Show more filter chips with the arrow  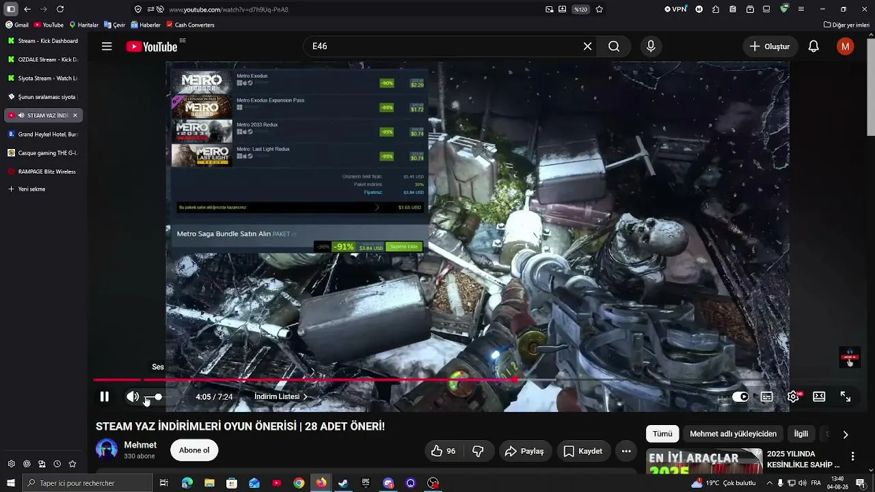[x=846, y=434]
